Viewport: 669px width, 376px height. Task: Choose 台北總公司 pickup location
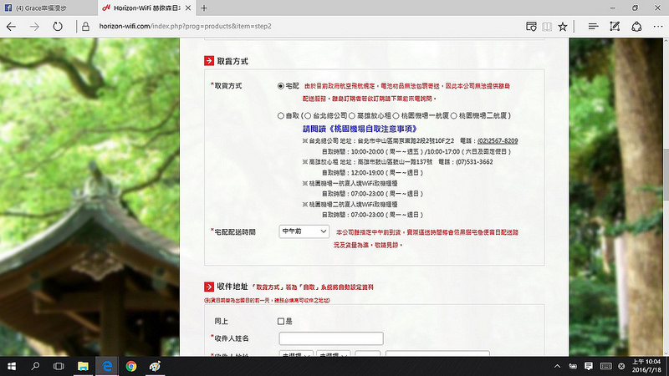pos(308,115)
